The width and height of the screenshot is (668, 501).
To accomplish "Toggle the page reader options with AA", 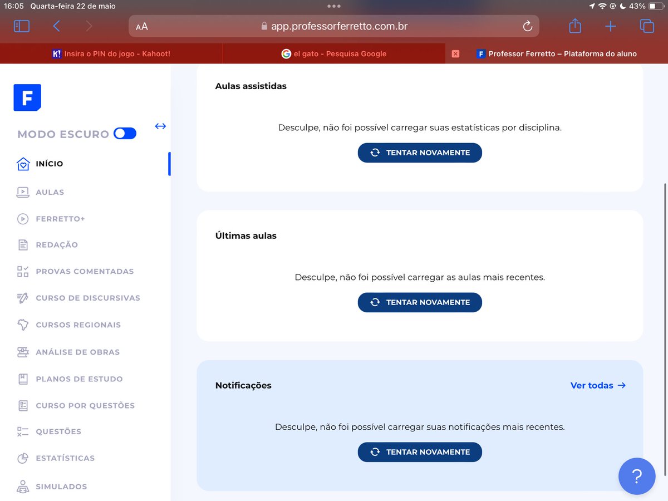I will point(141,26).
